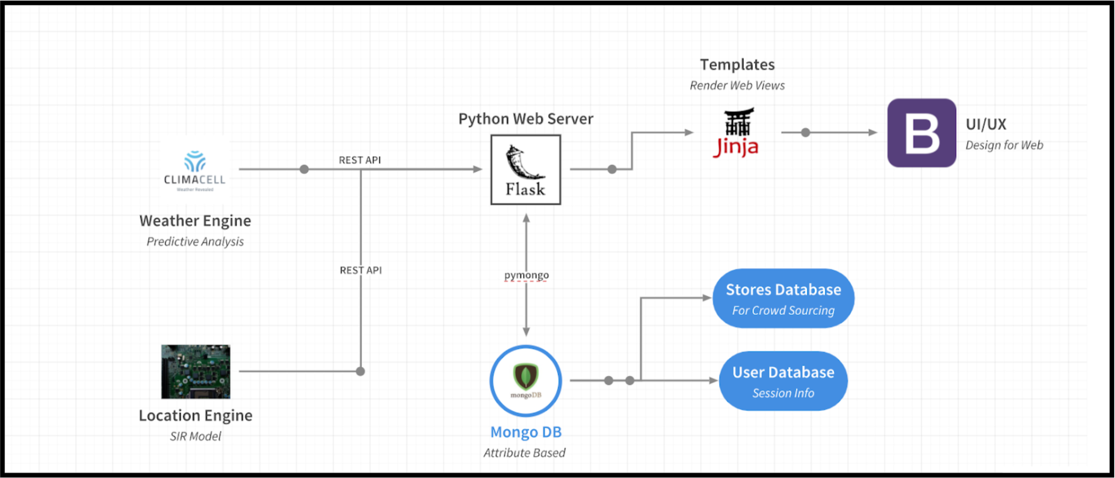The width and height of the screenshot is (1115, 478).
Task: Select the Flask logo box
Action: coord(526,170)
